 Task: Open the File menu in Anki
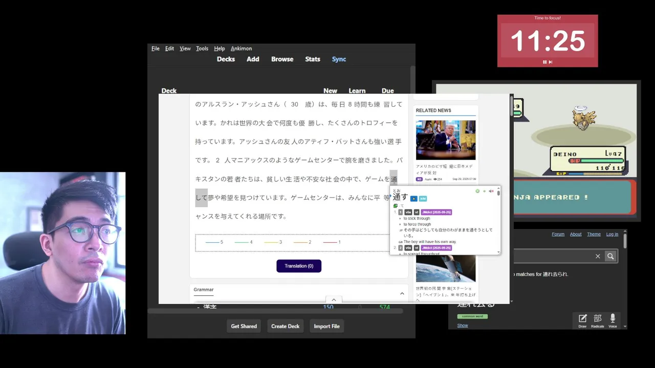[156, 49]
